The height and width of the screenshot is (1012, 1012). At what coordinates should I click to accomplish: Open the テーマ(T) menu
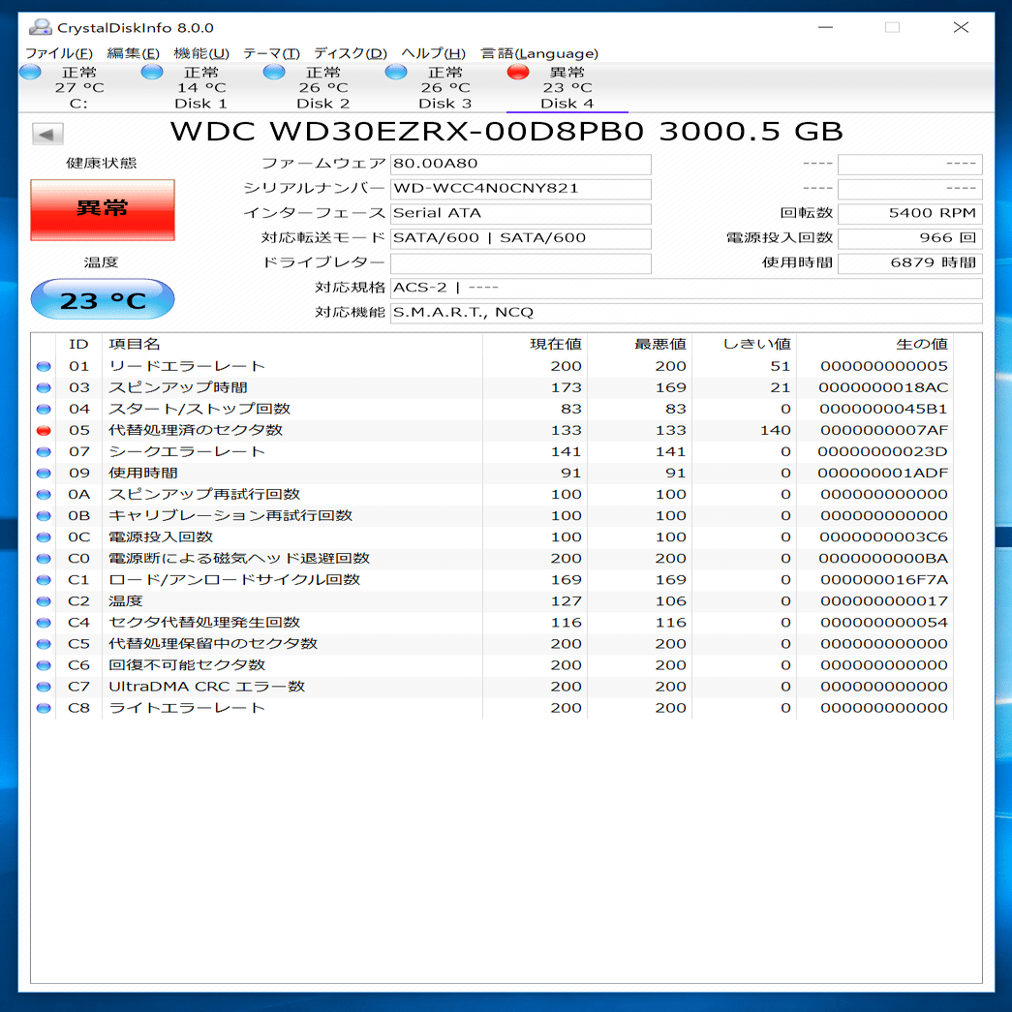pos(272,53)
